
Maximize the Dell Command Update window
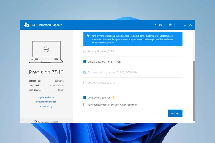coord(185,25)
